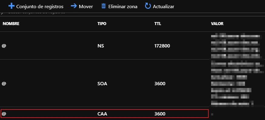Select the NS record type cell
The width and height of the screenshot is (265, 120).
point(101,46)
